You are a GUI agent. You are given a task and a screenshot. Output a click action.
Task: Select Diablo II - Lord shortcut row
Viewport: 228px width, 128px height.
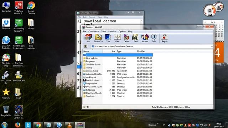tap(118, 80)
